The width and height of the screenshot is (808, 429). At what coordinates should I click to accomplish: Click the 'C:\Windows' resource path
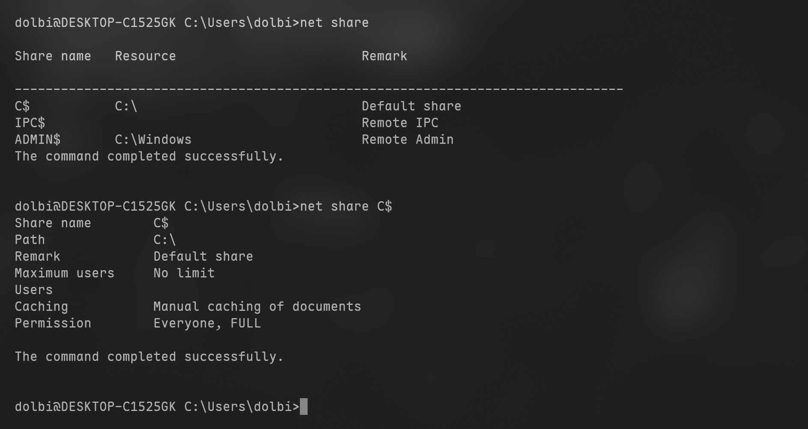coord(153,140)
